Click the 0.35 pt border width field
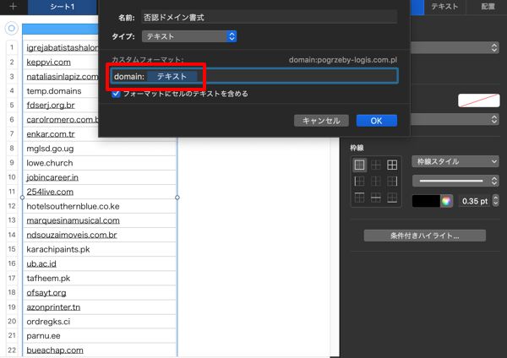This screenshot has height=358, width=507. pyautogui.click(x=474, y=201)
